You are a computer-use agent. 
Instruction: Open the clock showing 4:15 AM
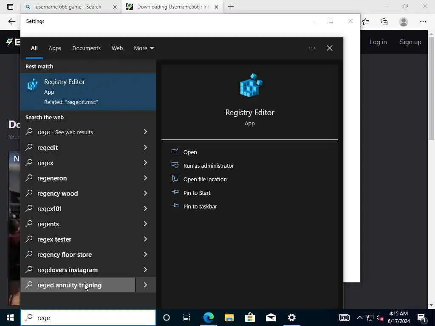click(398, 318)
